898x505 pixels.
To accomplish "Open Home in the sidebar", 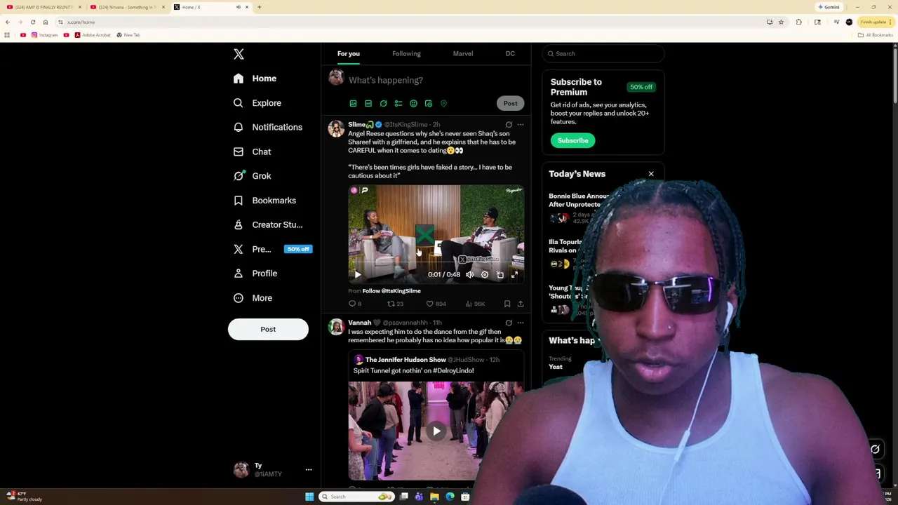I will click(255, 79).
